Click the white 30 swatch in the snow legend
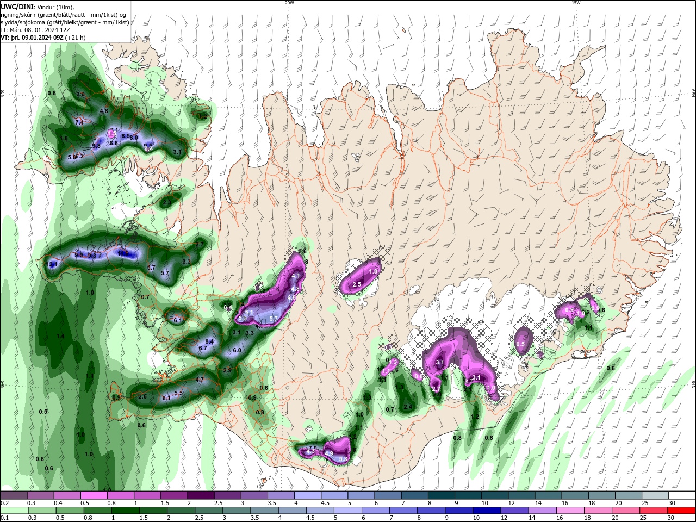The image size is (696, 522). click(682, 495)
